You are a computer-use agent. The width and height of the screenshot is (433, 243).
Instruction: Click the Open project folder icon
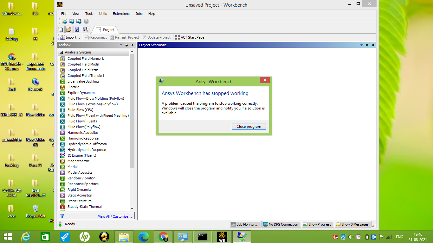68,29
